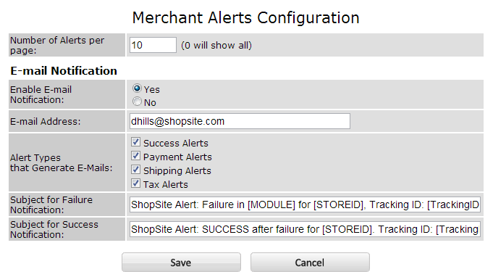Click the 'Enable E-mail Notification:' label
493x277 pixels.
tap(41, 94)
